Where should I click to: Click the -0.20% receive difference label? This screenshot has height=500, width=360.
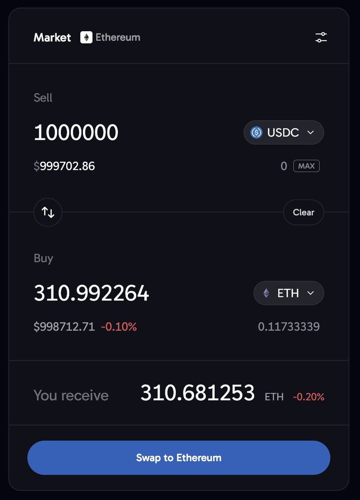pos(308,397)
